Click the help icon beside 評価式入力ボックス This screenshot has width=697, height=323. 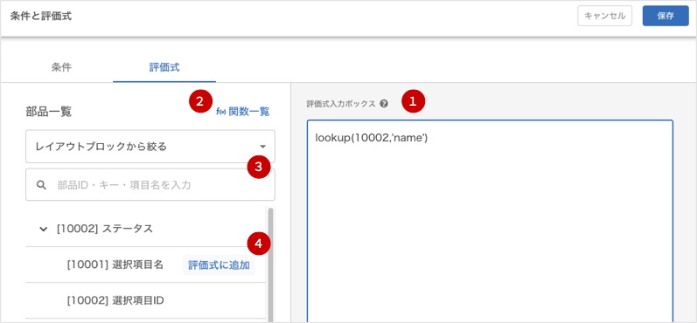(384, 104)
